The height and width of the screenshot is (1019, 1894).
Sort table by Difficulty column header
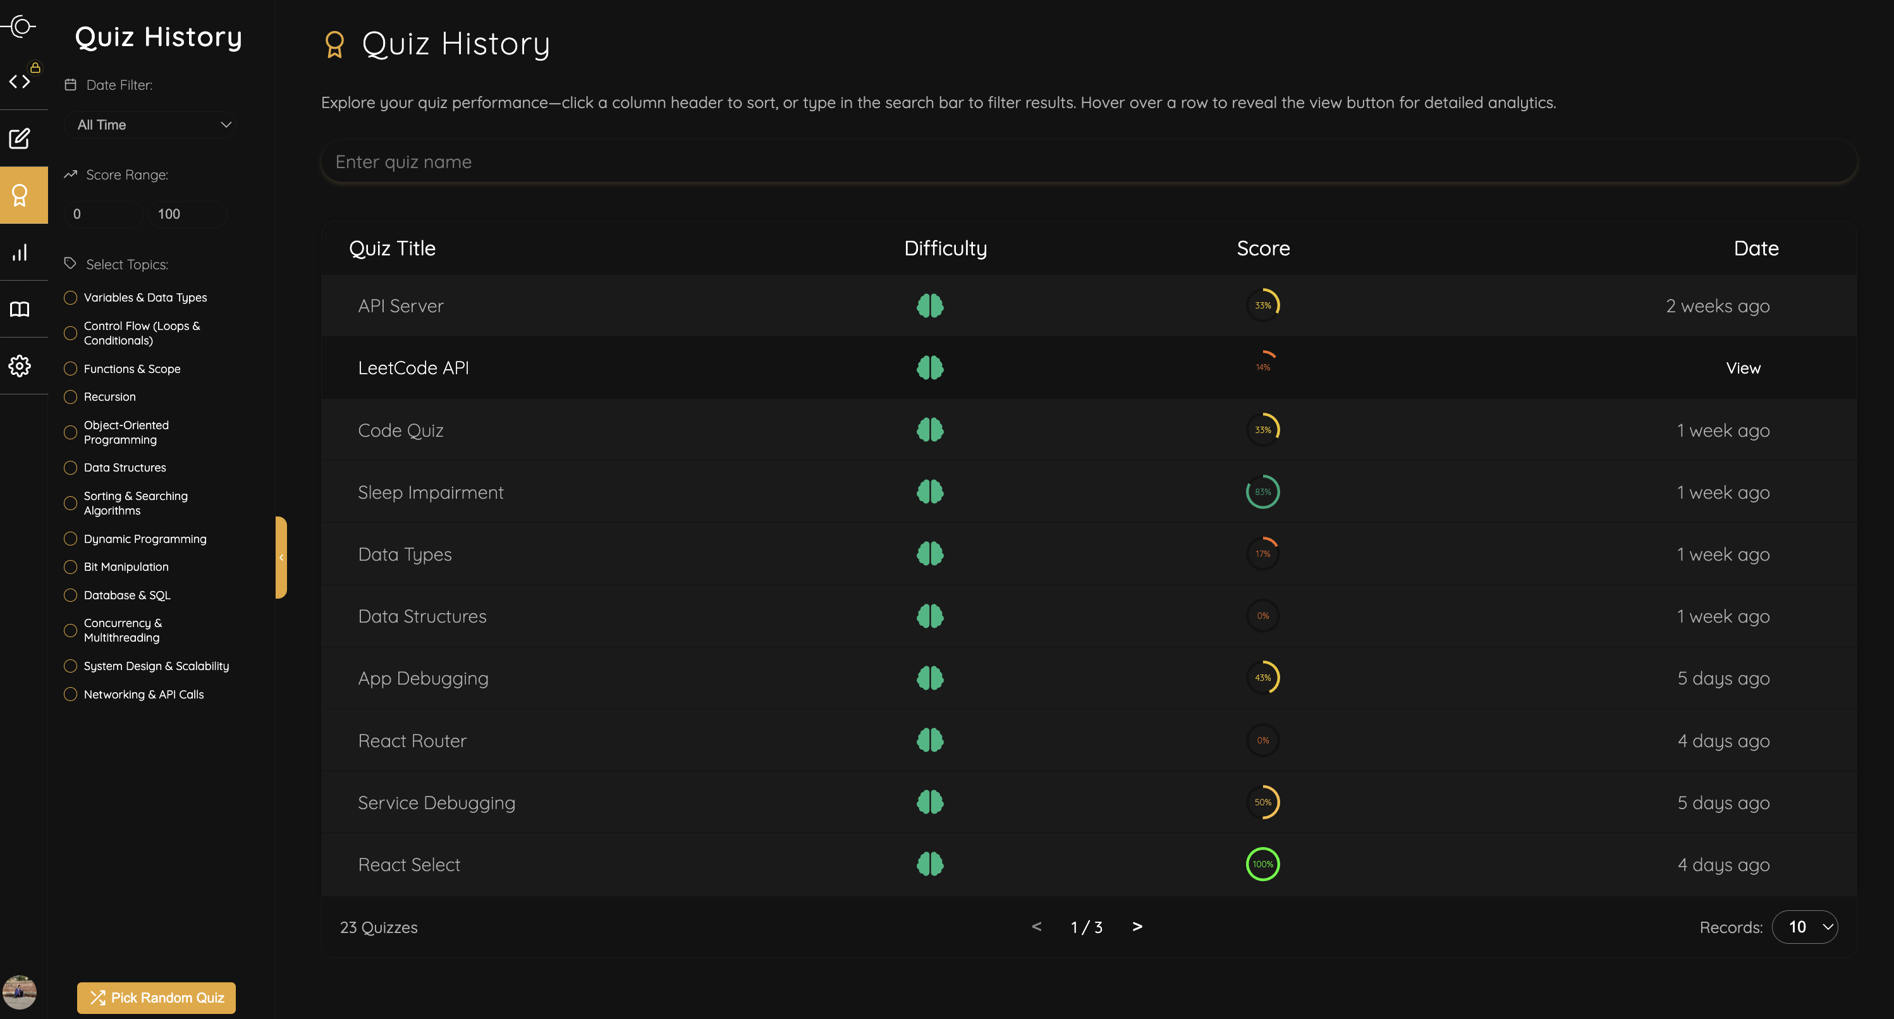945,248
